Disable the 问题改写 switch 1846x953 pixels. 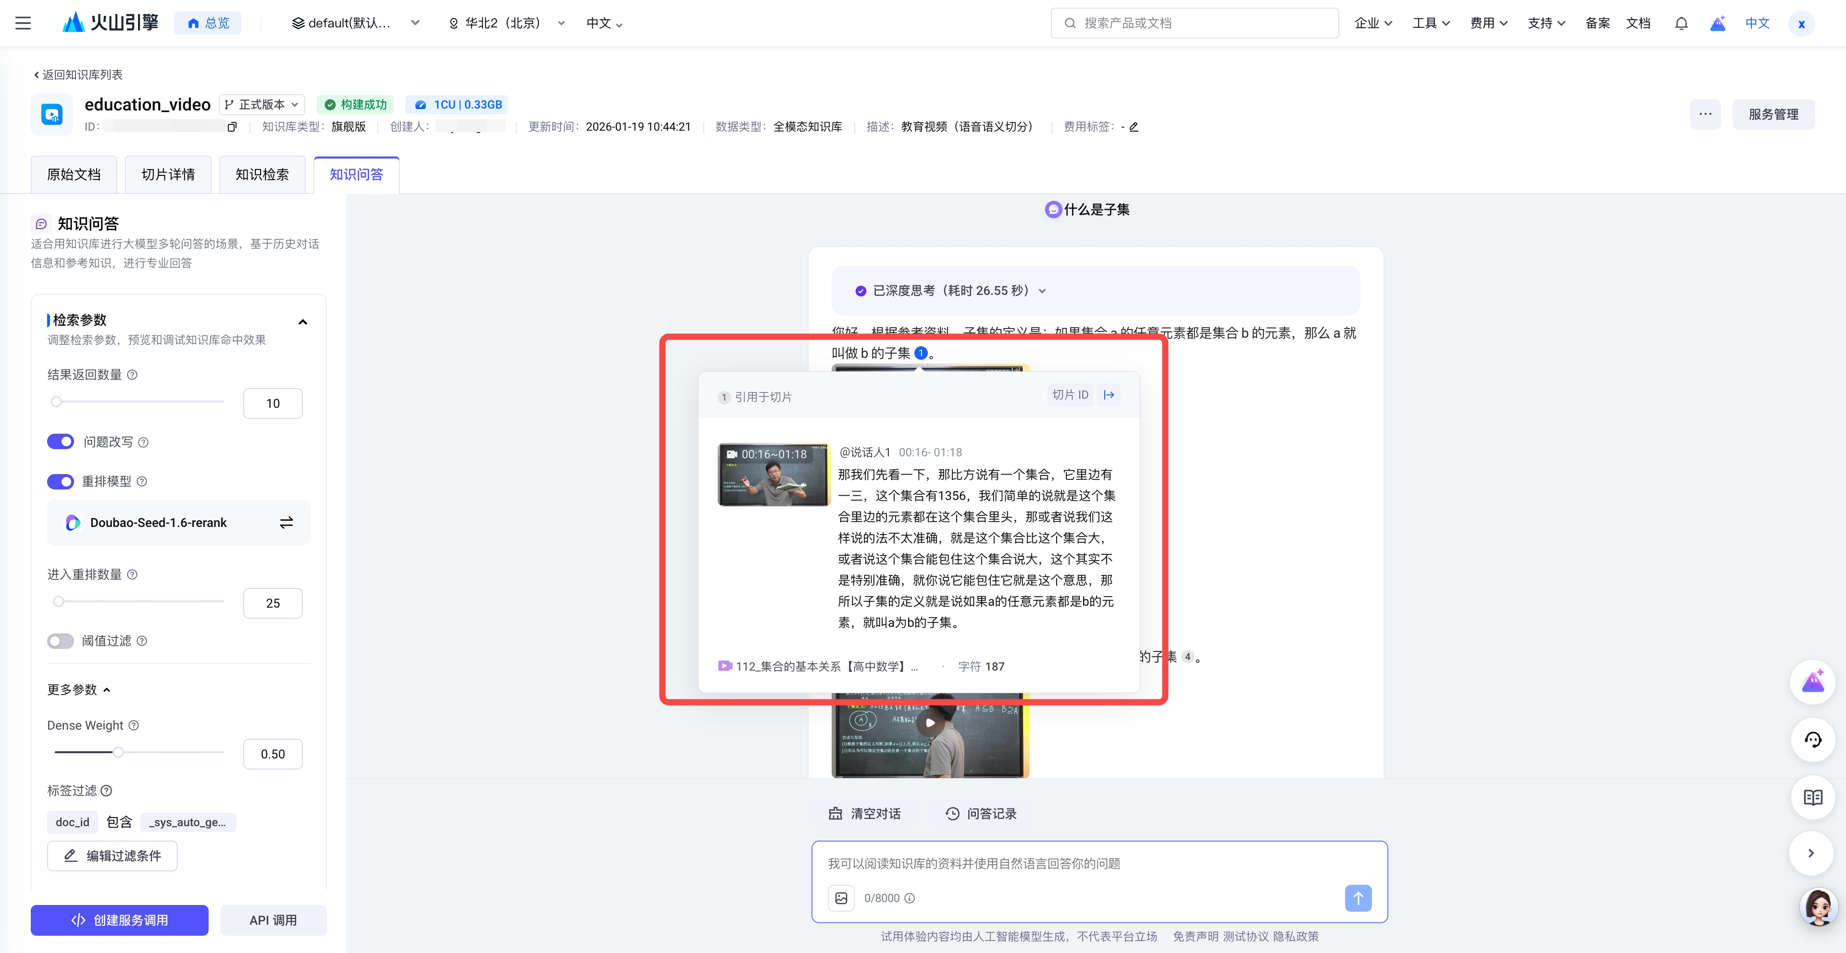pyautogui.click(x=61, y=442)
